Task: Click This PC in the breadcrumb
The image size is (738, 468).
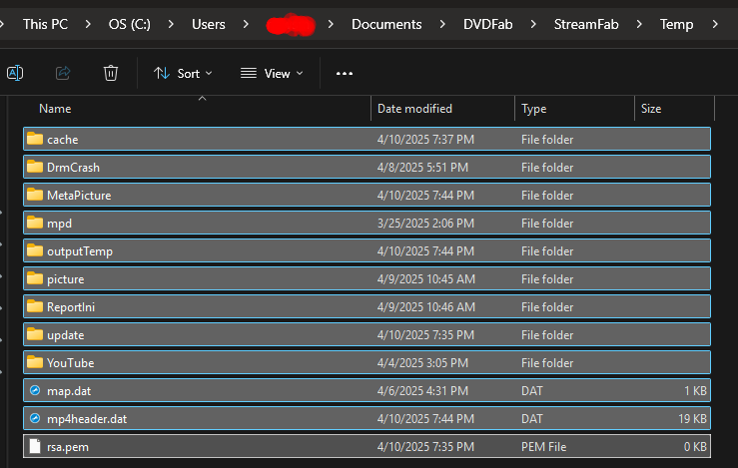Action: [49, 24]
